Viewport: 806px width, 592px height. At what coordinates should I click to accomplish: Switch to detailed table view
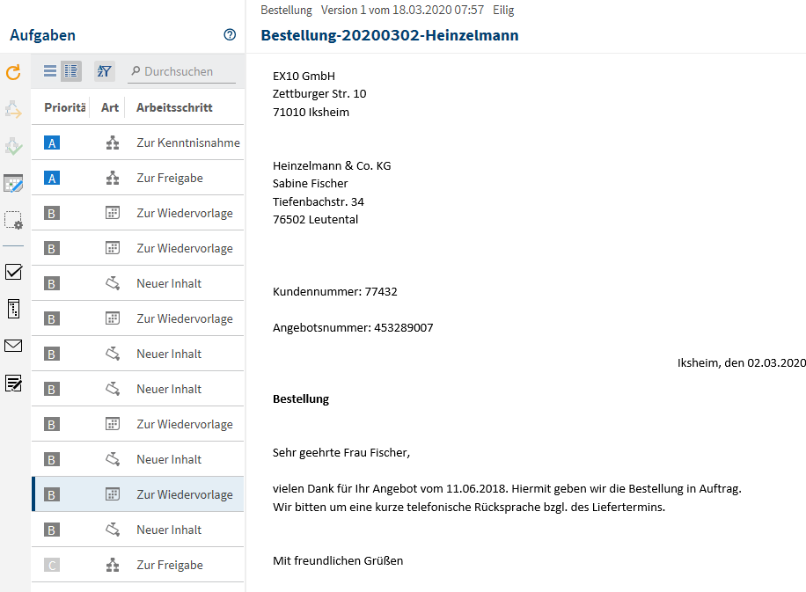pos(70,71)
